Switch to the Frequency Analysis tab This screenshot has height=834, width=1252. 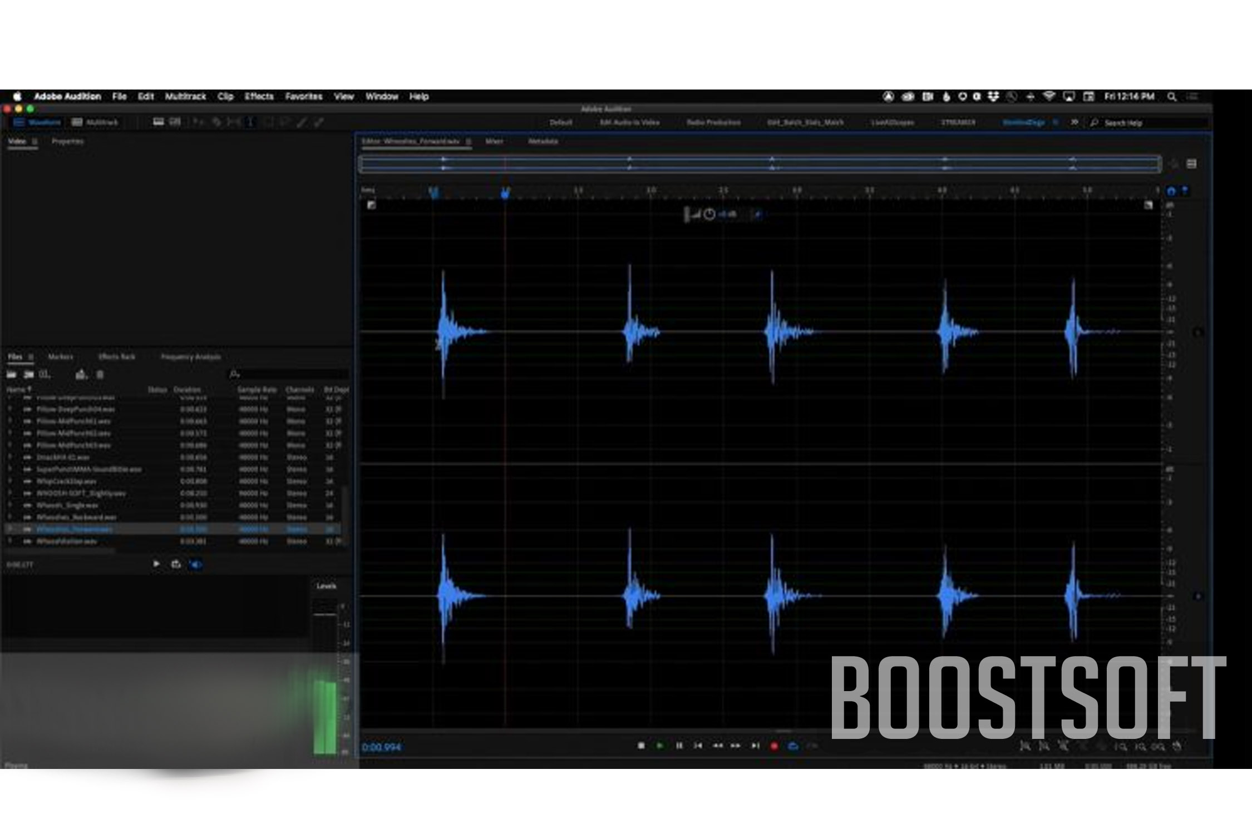click(x=191, y=357)
